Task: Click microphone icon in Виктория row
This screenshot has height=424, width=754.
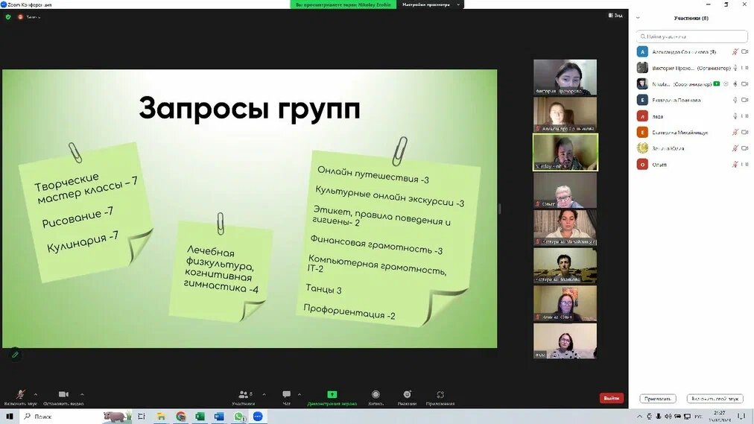Action: [735, 68]
